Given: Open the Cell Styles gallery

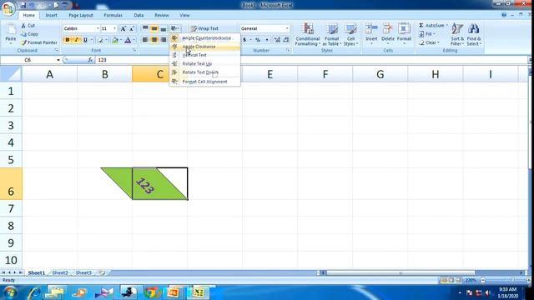Looking at the screenshot, I should tap(350, 34).
